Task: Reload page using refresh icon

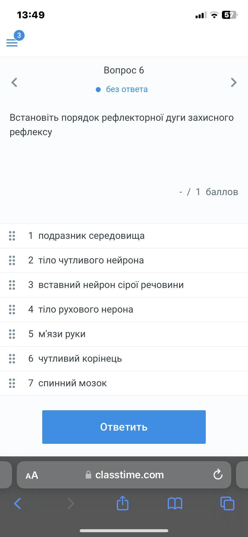Action: click(x=218, y=474)
